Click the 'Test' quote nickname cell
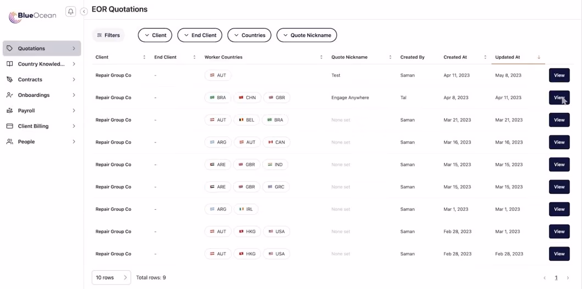Viewport: 582px width, 289px height. click(x=336, y=75)
